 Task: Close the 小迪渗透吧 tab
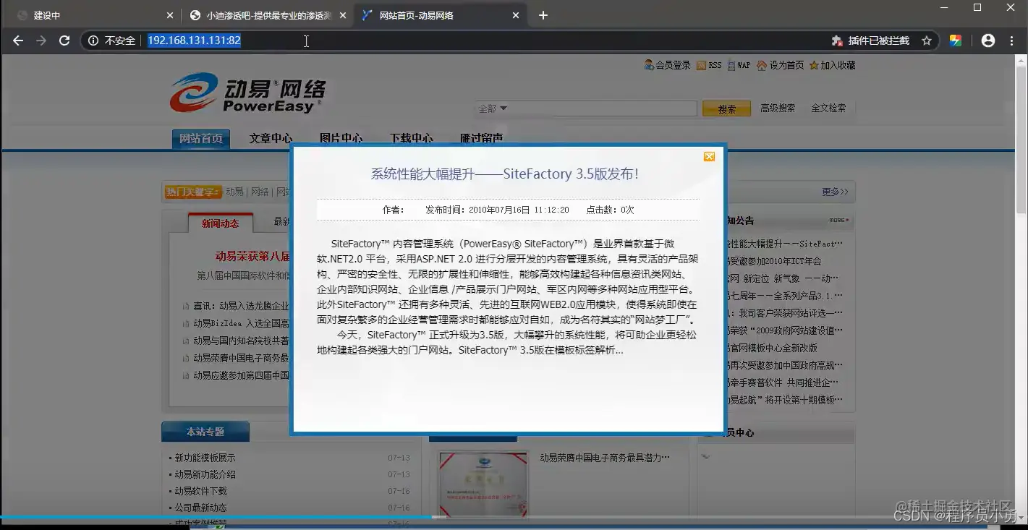pos(343,15)
